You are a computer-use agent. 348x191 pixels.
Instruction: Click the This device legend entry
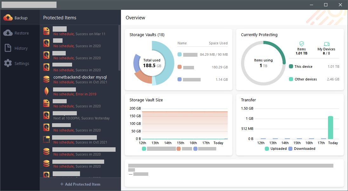pyautogui.click(x=303, y=67)
